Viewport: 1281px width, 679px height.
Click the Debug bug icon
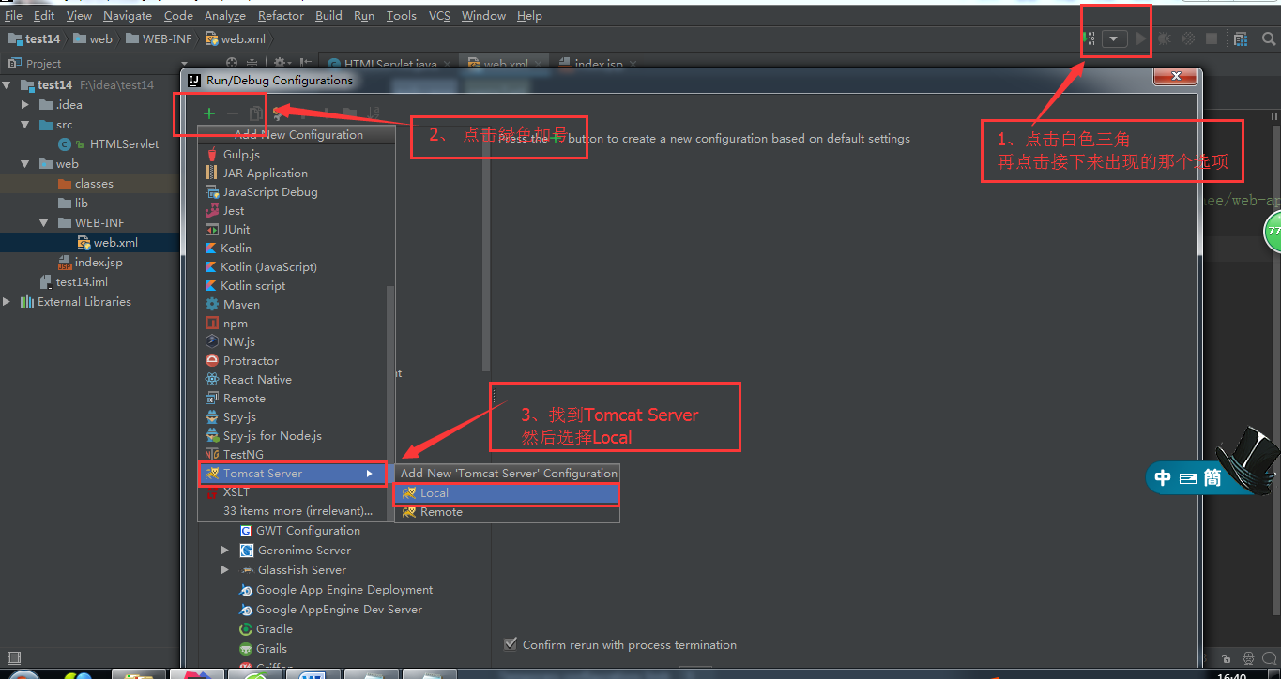[x=1164, y=38]
